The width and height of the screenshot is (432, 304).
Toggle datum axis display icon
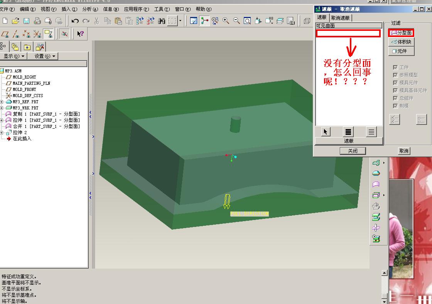pyautogui.click(x=16, y=34)
